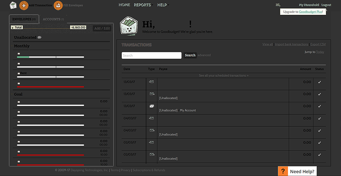Open the REPORTS dropdown menu

143,5
